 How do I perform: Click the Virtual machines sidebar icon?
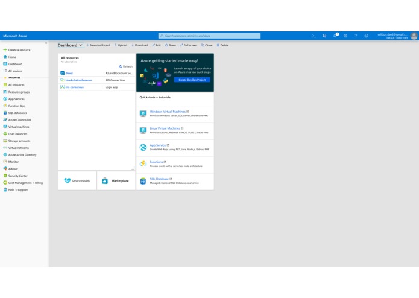5,127
